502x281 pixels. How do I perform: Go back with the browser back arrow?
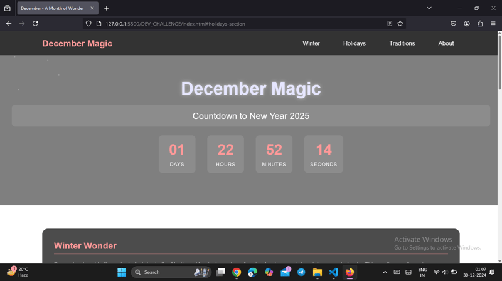pos(9,24)
